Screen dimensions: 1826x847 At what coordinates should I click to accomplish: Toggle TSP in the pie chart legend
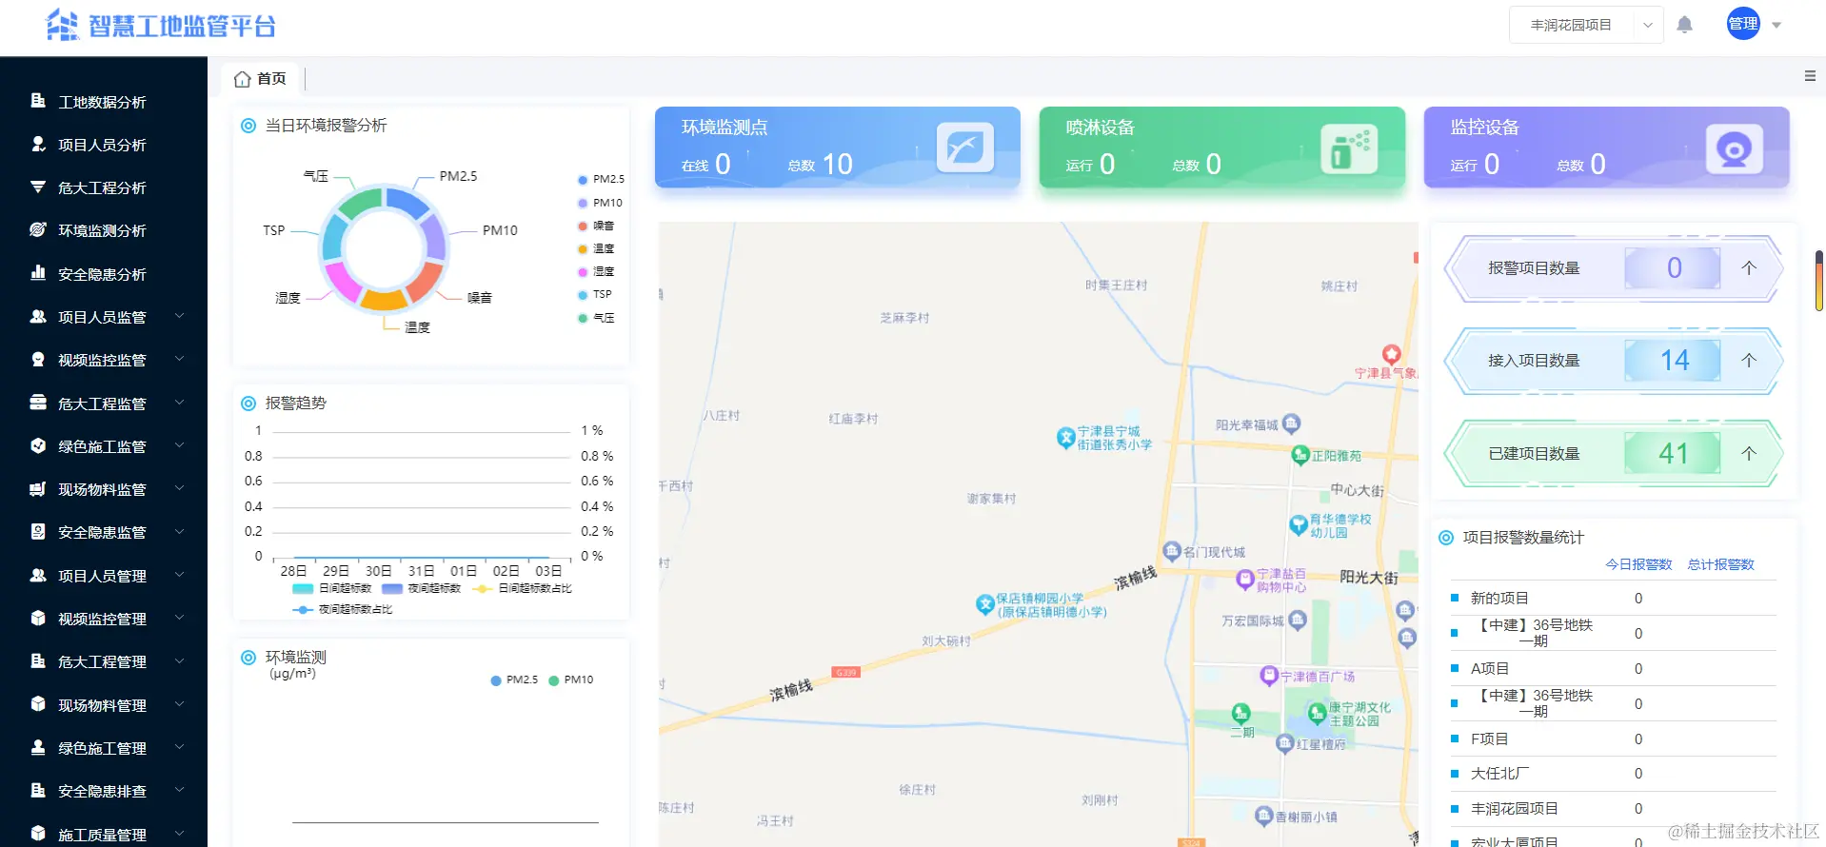595,294
